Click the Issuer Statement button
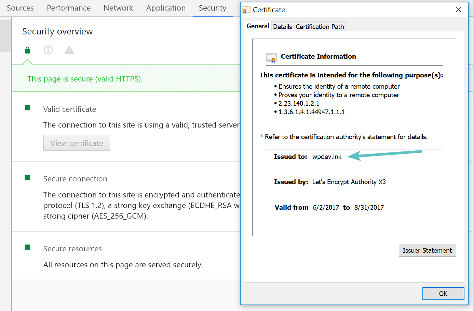The height and width of the screenshot is (311, 473). [427, 250]
